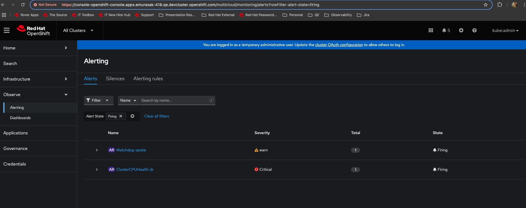The height and width of the screenshot is (208, 526).
Task: Reload the page with browser refresh
Action: tap(23, 5)
